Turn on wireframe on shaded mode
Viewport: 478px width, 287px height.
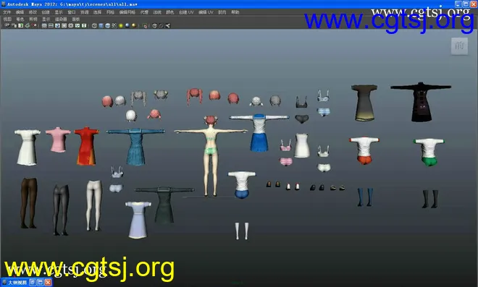(107, 25)
